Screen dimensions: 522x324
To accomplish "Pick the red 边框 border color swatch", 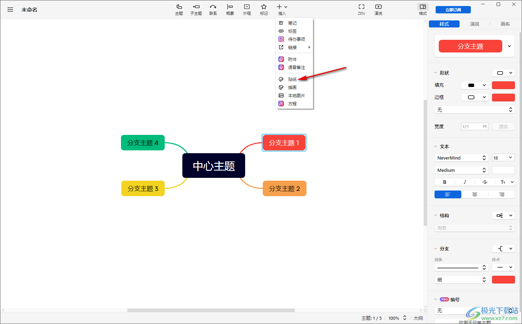I will pyautogui.click(x=503, y=97).
